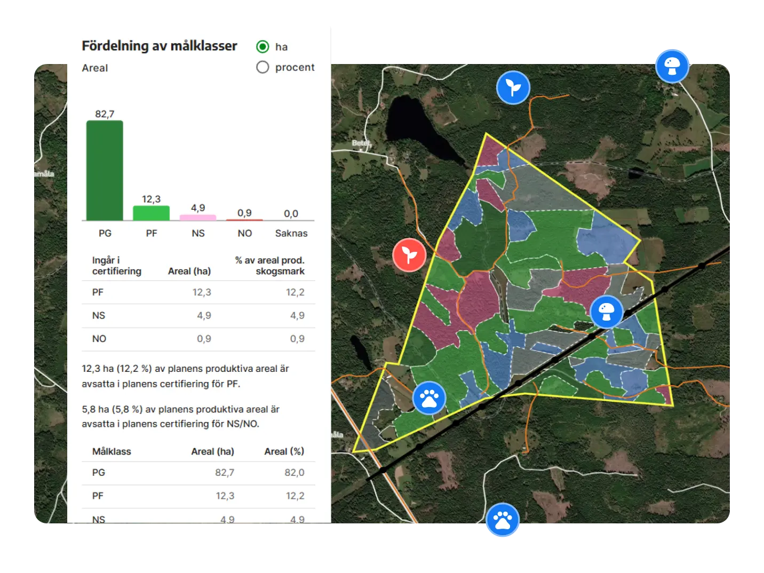Select the PF row in the certification table
This screenshot has width=764, height=573.
click(198, 292)
